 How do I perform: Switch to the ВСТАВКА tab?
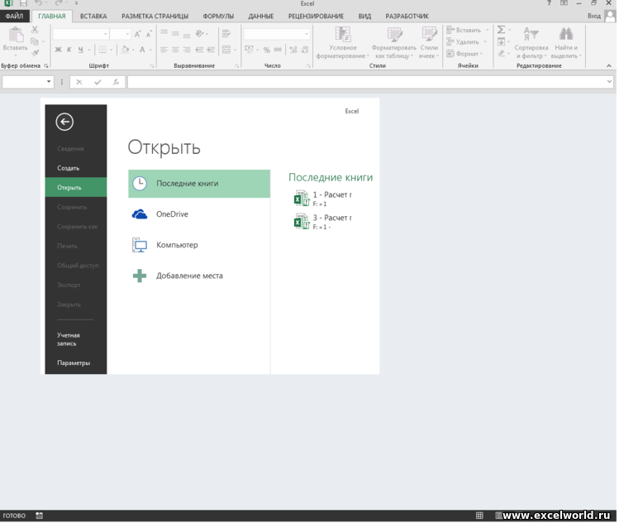click(x=93, y=17)
